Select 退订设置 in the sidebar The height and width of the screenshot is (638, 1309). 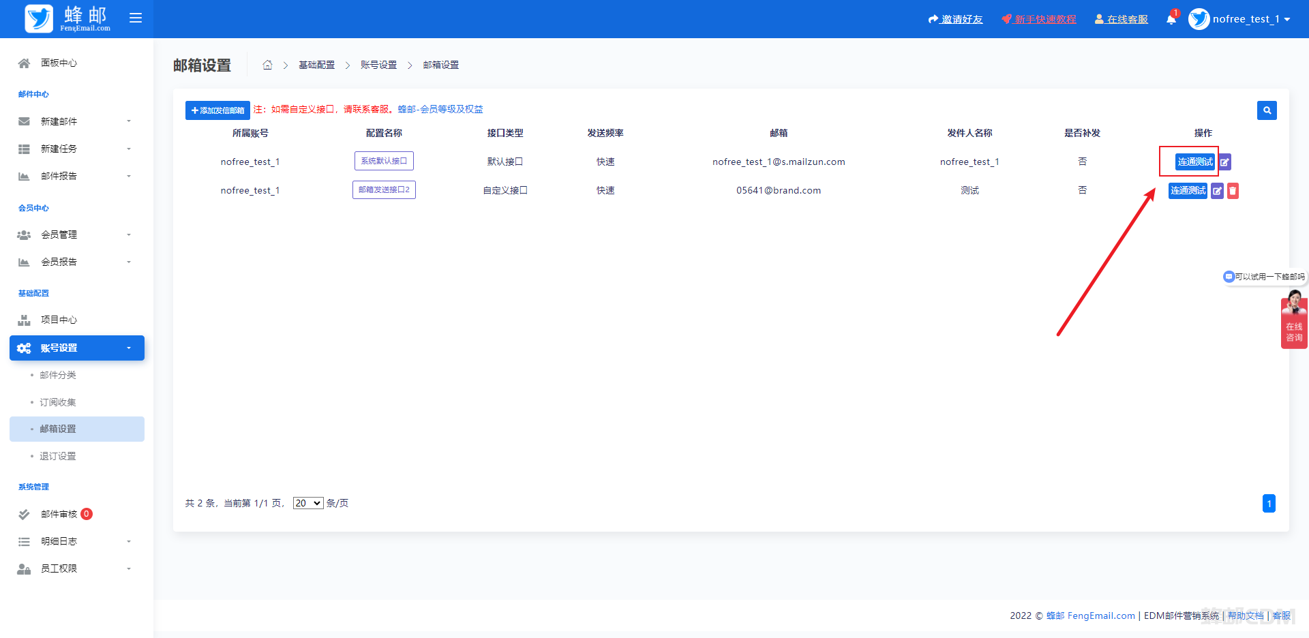pos(58,456)
